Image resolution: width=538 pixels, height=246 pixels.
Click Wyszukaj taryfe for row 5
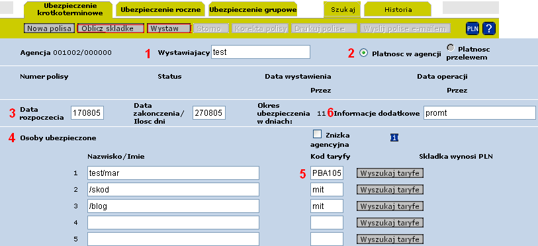(x=390, y=239)
